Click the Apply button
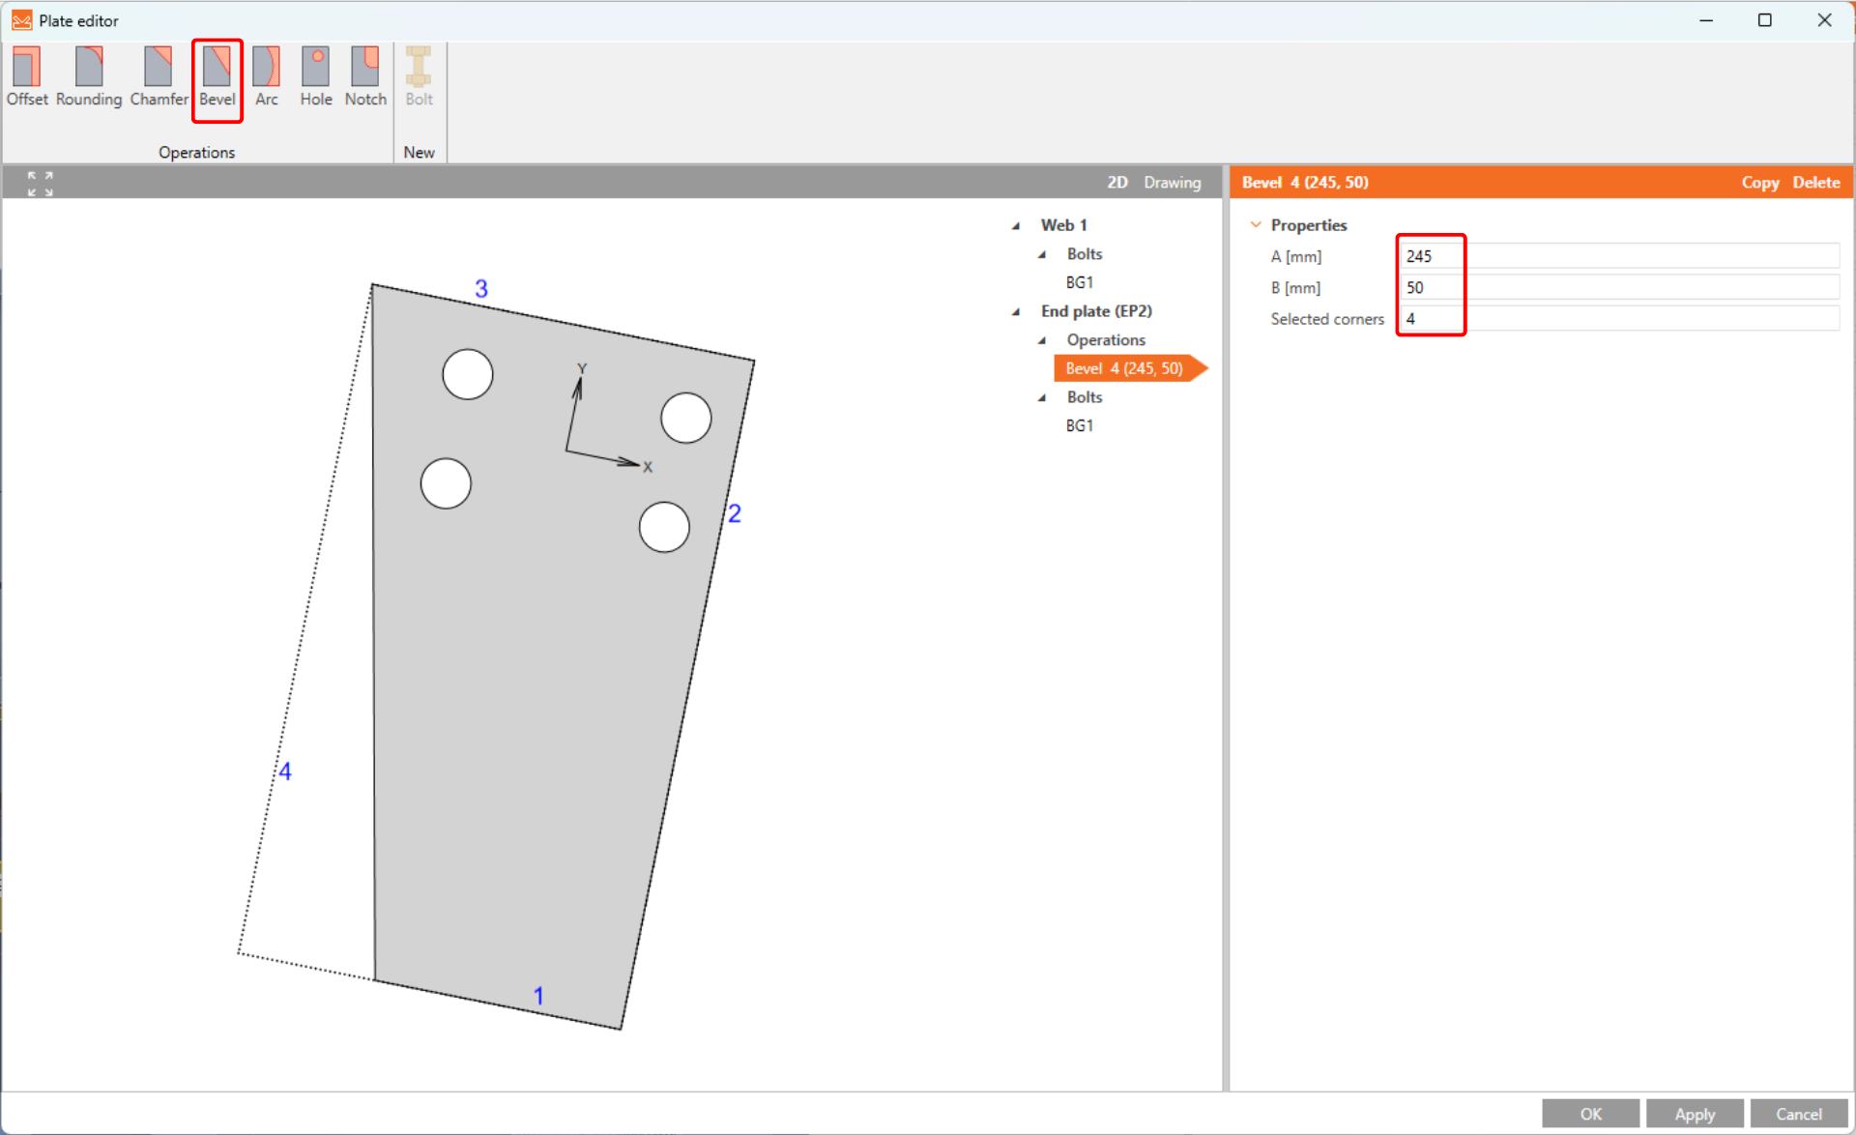Image resolution: width=1856 pixels, height=1135 pixels. point(1694,1114)
